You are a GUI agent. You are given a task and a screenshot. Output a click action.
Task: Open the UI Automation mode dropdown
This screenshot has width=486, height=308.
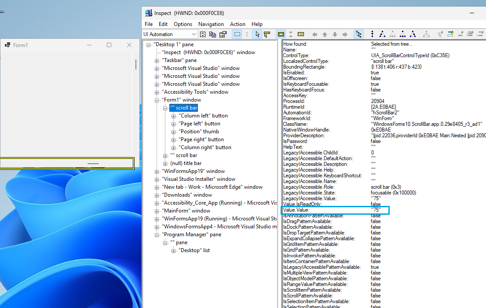pyautogui.click(x=169, y=34)
